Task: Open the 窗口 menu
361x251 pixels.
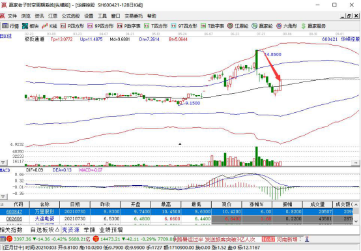Action: pyautogui.click(x=115, y=16)
